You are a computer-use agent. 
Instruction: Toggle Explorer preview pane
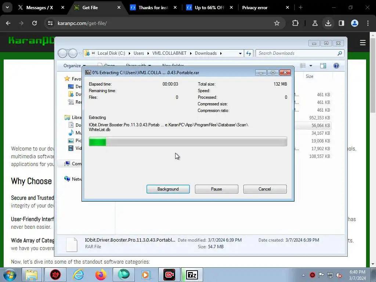click(x=323, y=66)
